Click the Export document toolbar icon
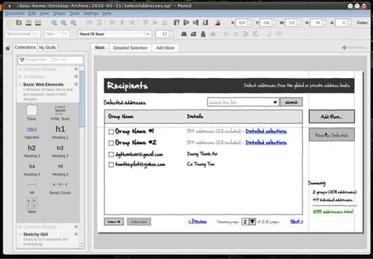373x259 pixels. click(x=38, y=22)
